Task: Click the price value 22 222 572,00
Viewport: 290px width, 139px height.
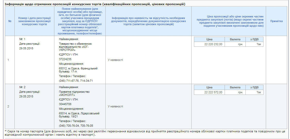Action: pyautogui.click(x=214, y=92)
